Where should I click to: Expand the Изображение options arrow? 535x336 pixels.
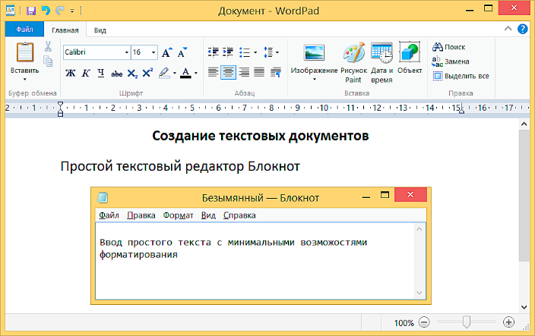click(315, 80)
